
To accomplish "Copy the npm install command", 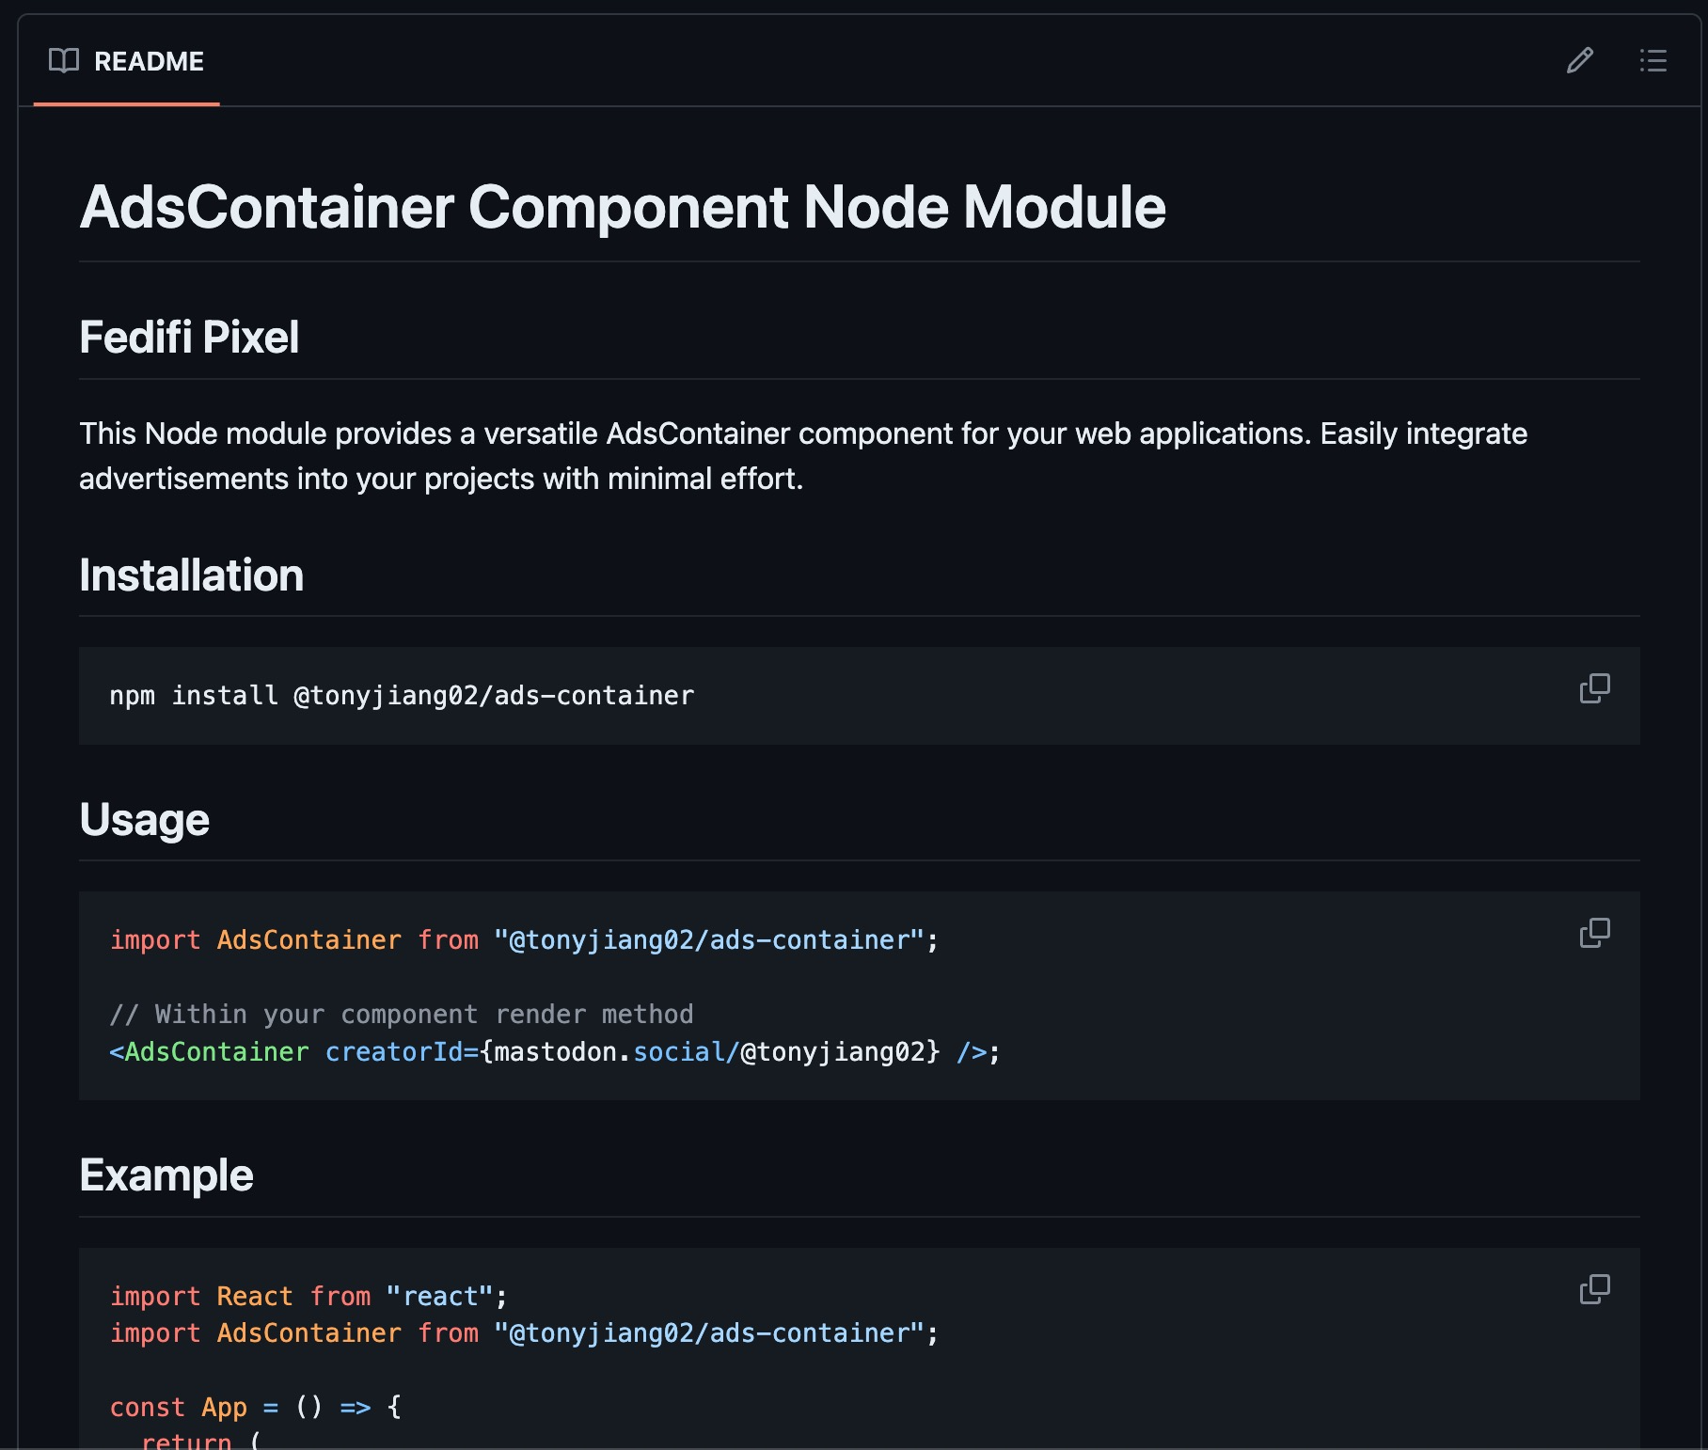I will (1595, 688).
